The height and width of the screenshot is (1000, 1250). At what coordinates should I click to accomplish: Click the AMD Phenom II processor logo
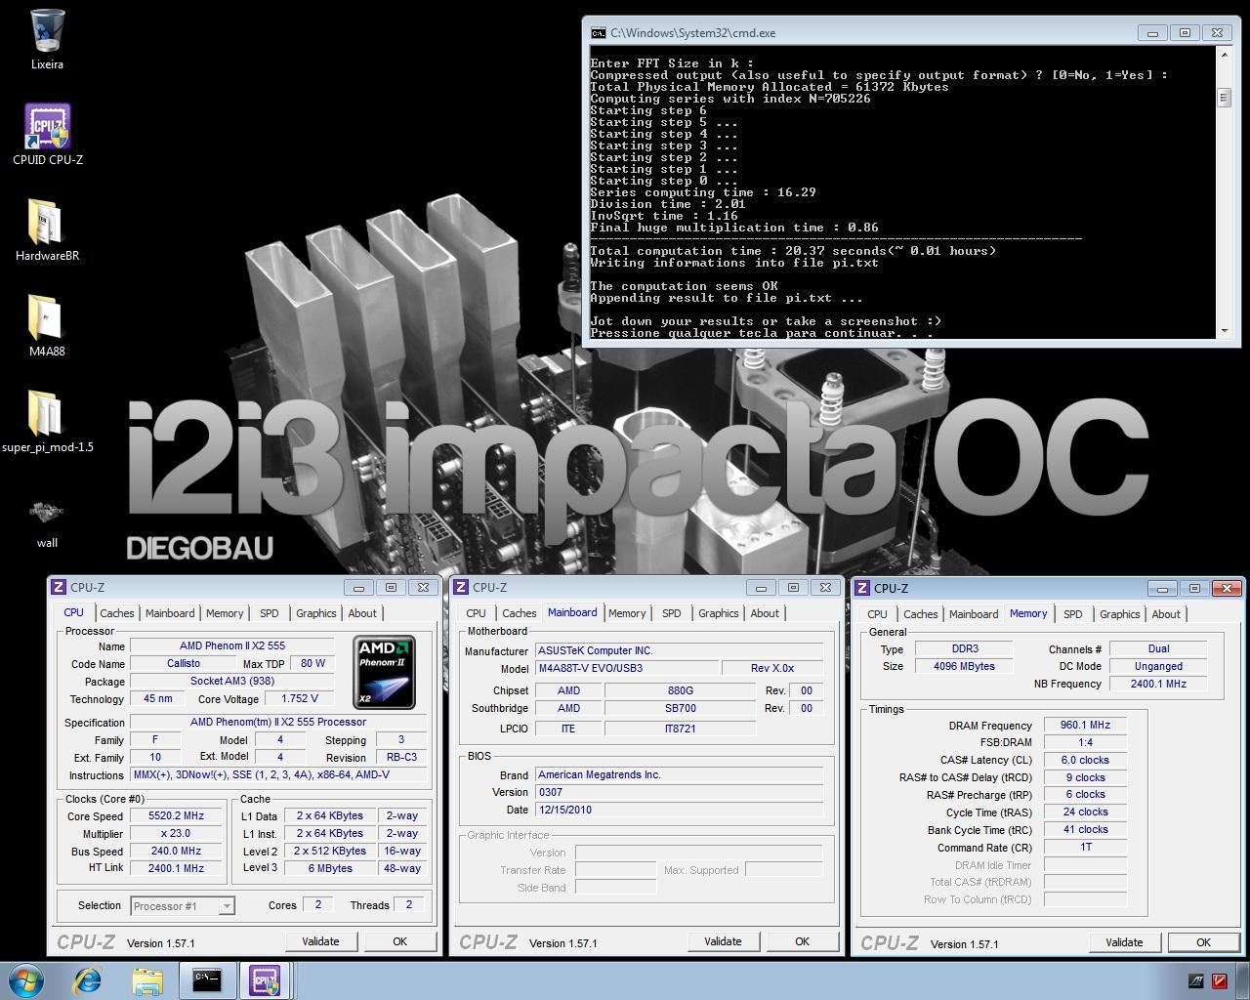(x=384, y=672)
